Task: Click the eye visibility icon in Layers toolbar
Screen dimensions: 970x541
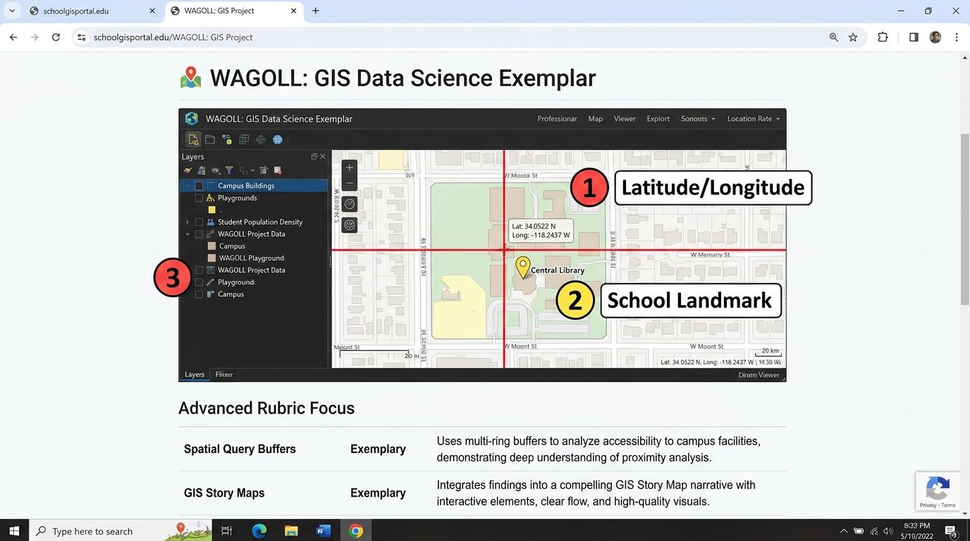Action: [x=216, y=170]
